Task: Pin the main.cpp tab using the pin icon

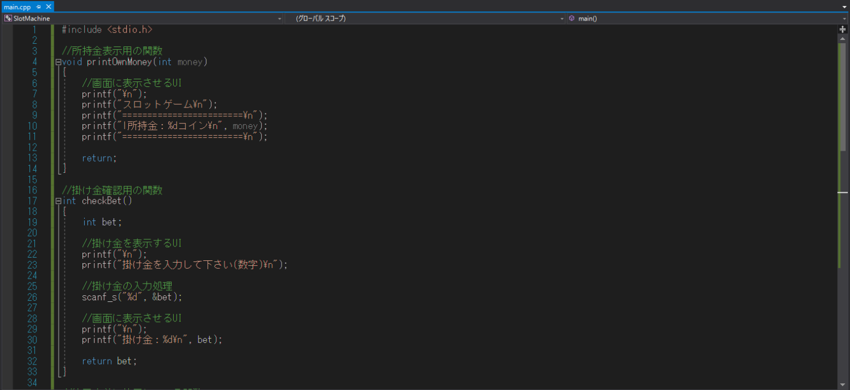Action: coord(39,7)
